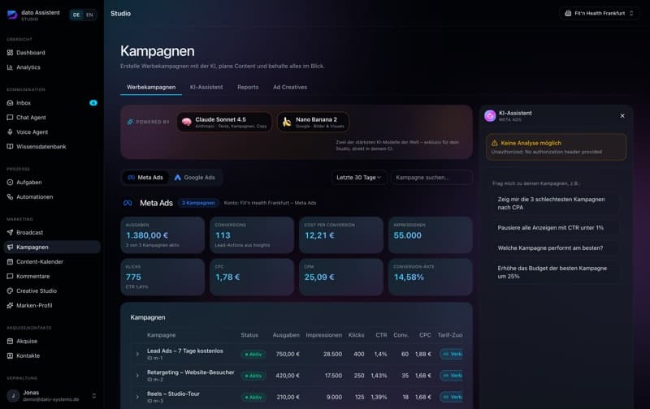
Task: Click the Claude Sonnet 4.5 brain icon
Action: (x=187, y=122)
